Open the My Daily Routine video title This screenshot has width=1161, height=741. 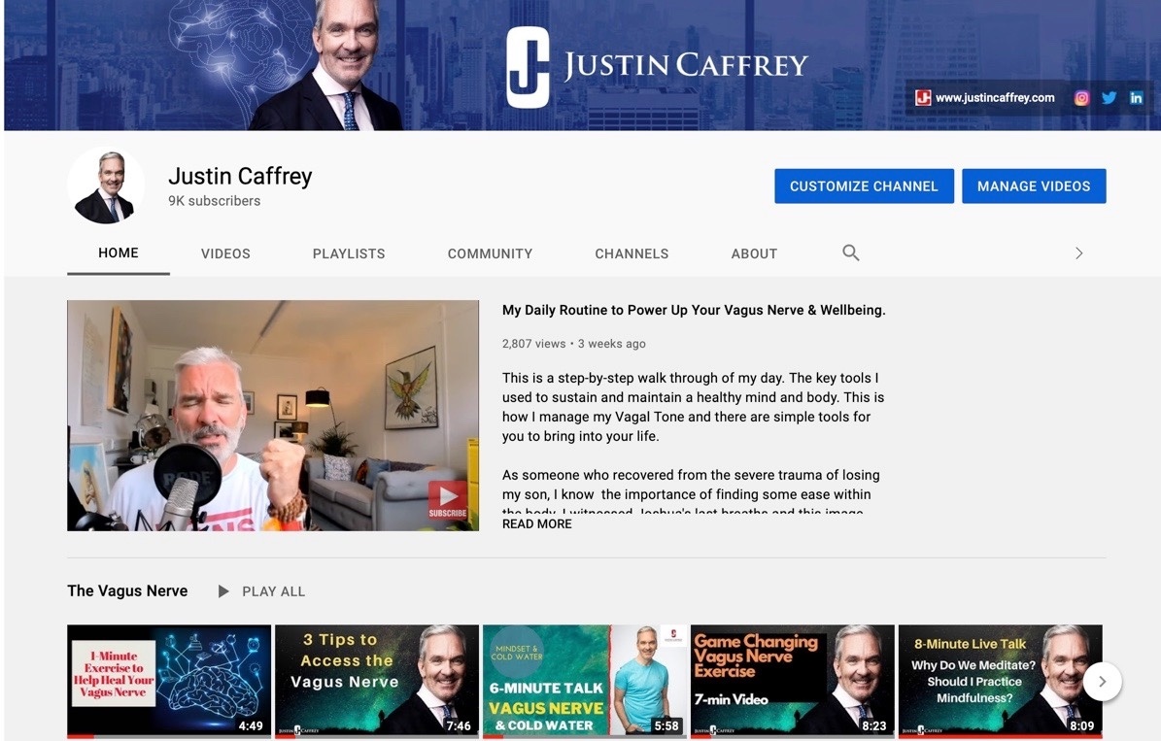694,310
